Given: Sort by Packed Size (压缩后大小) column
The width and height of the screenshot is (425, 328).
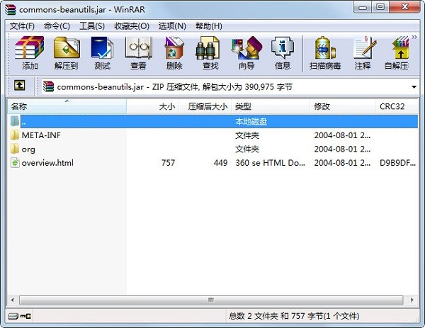Looking at the screenshot, I should [205, 106].
